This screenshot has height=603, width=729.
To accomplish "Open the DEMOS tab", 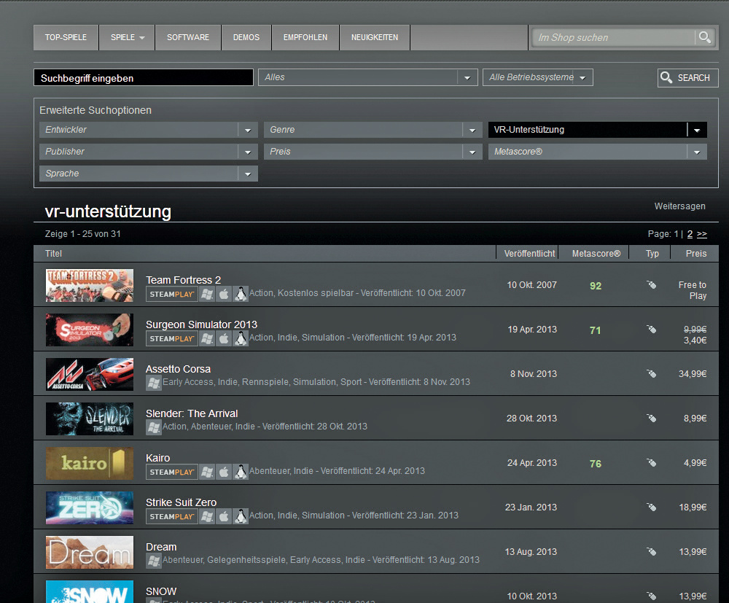I will tap(246, 37).
